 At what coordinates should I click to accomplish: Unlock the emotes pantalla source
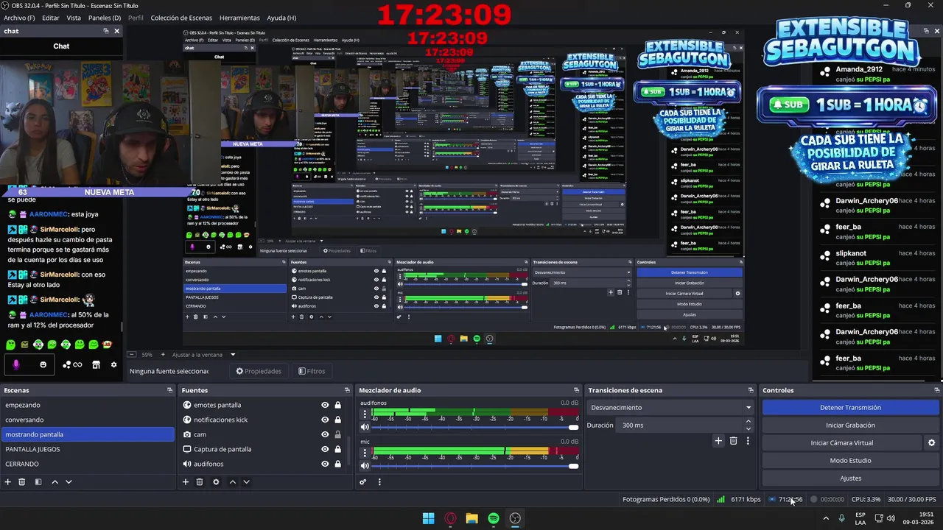pos(338,405)
